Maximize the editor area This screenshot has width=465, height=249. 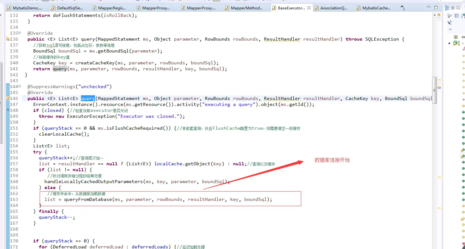436,7
